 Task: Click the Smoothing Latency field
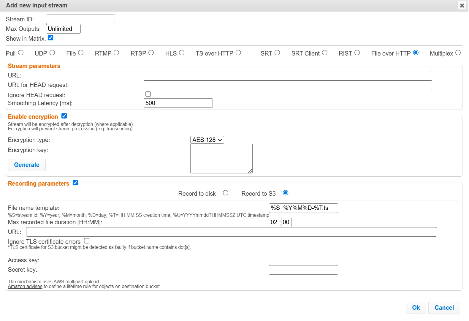pos(178,103)
